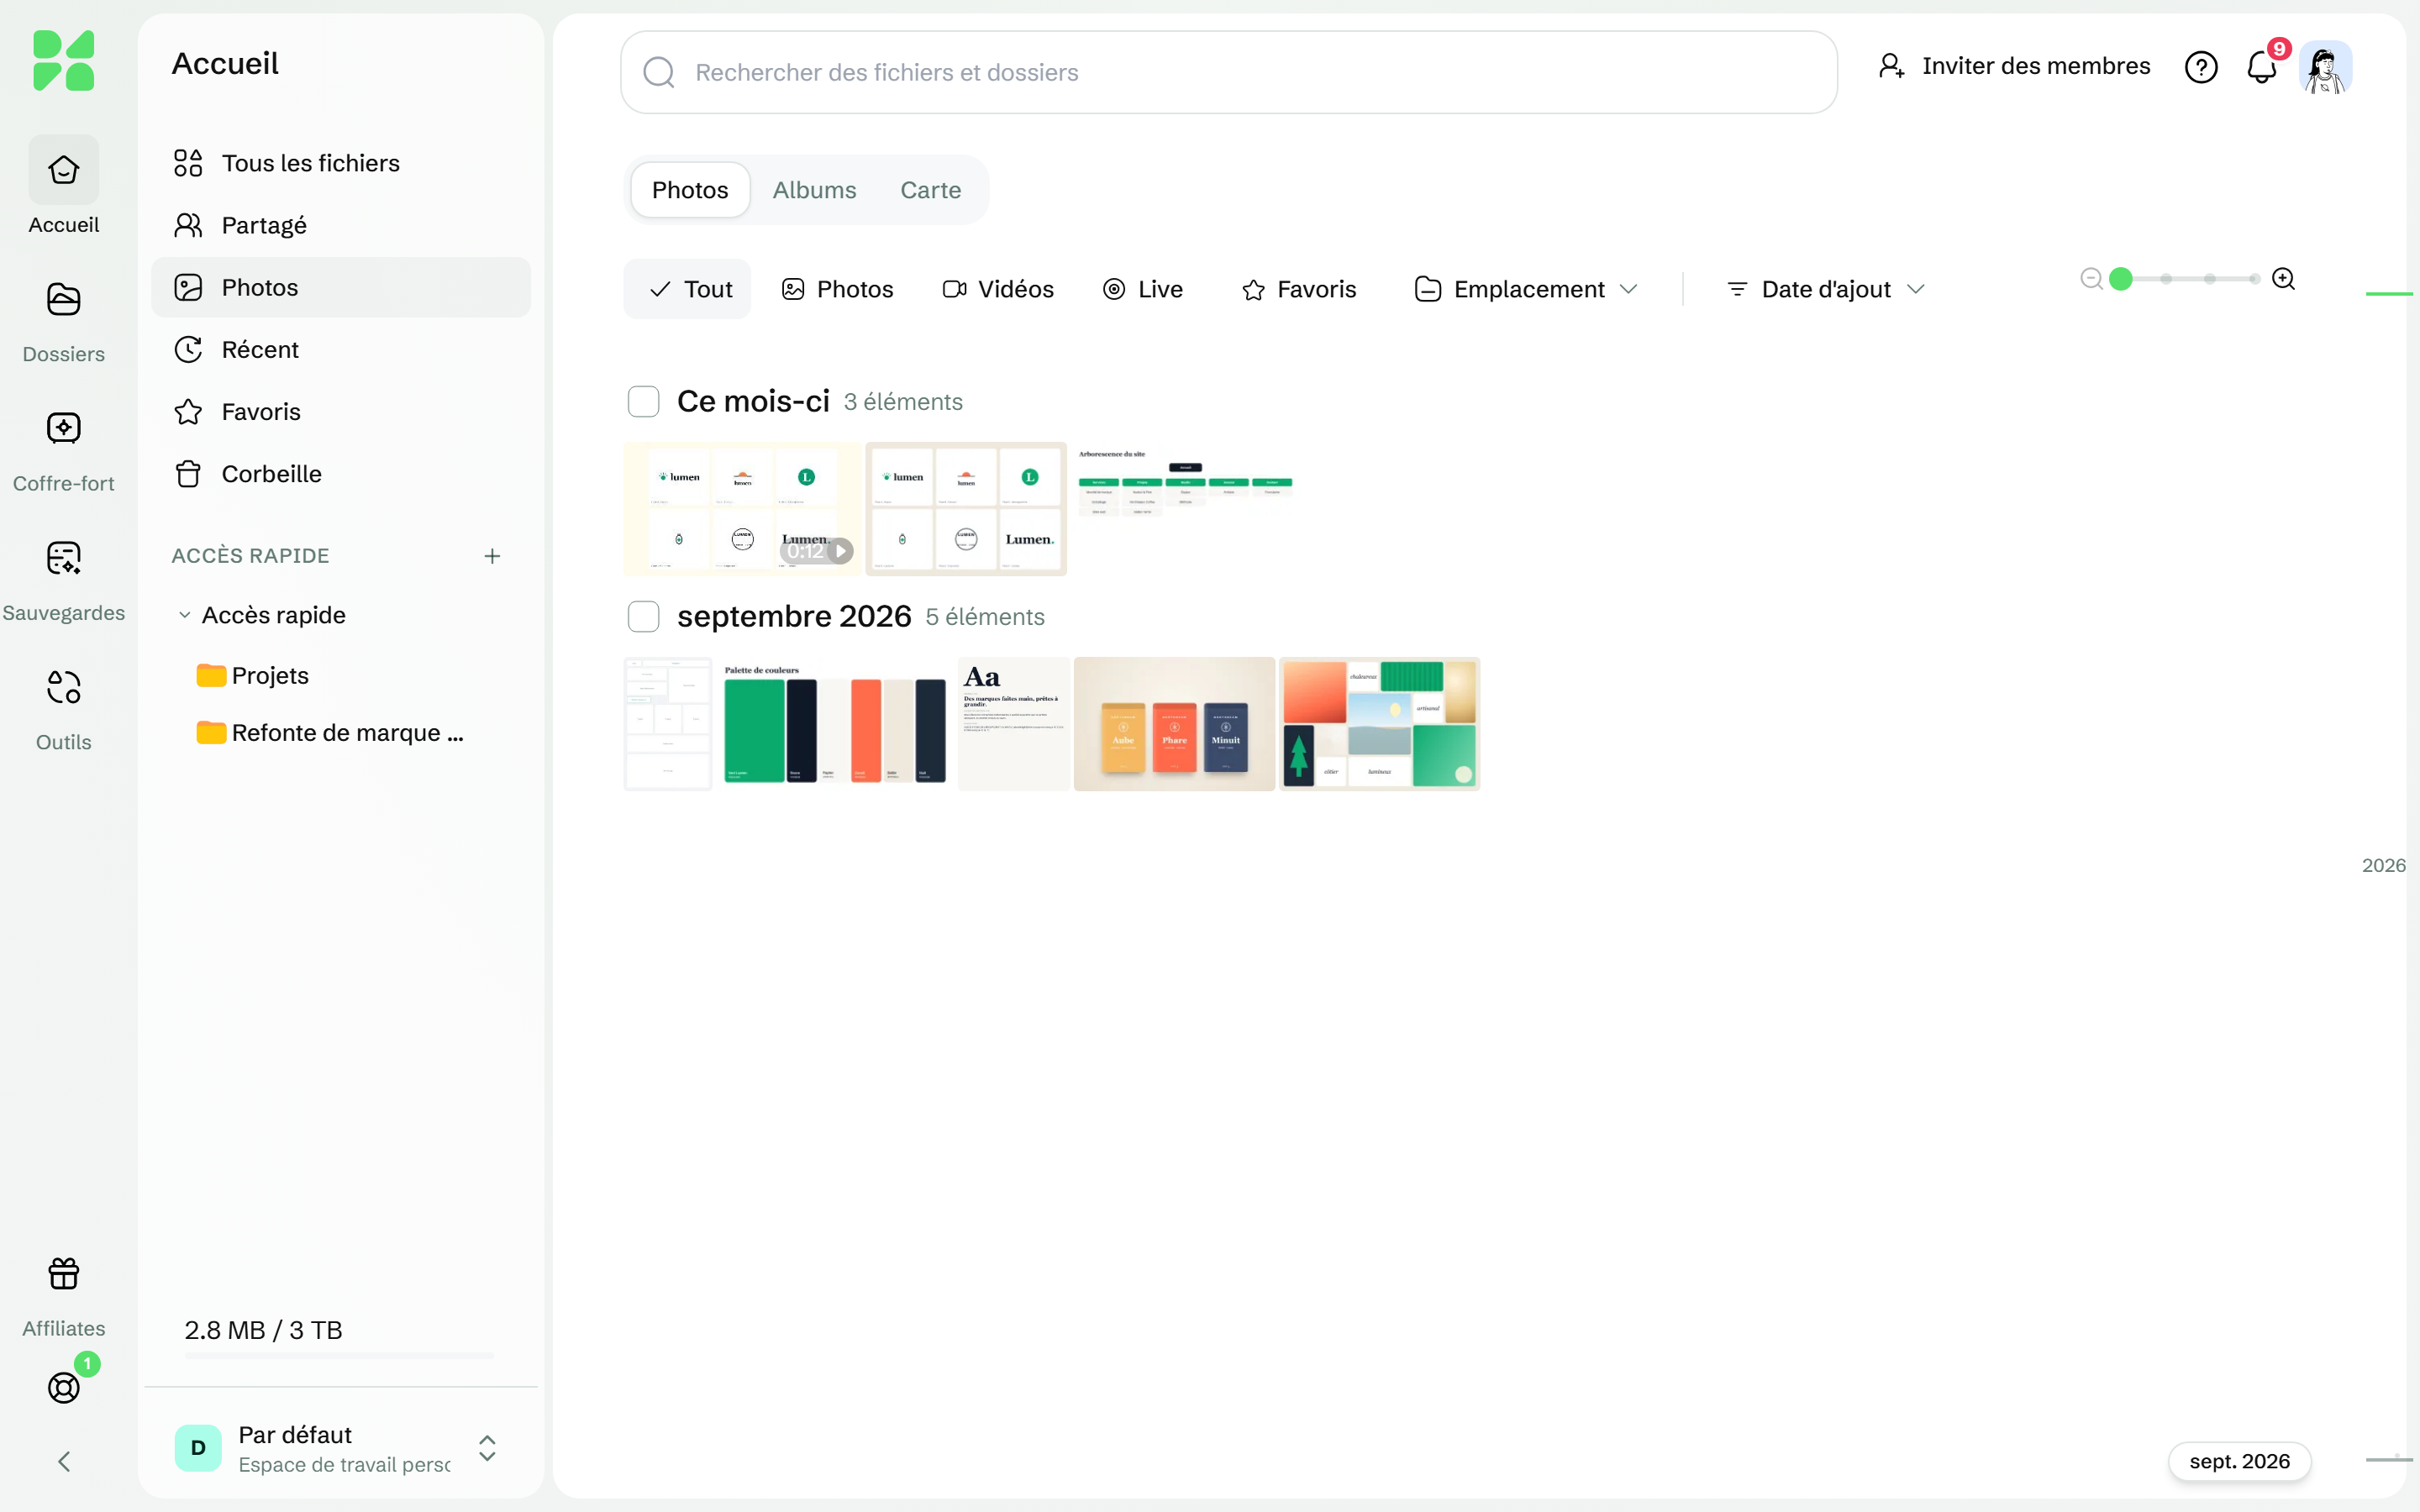The width and height of the screenshot is (2420, 1512).
Task: Filter to Photos only
Action: pos(837,289)
